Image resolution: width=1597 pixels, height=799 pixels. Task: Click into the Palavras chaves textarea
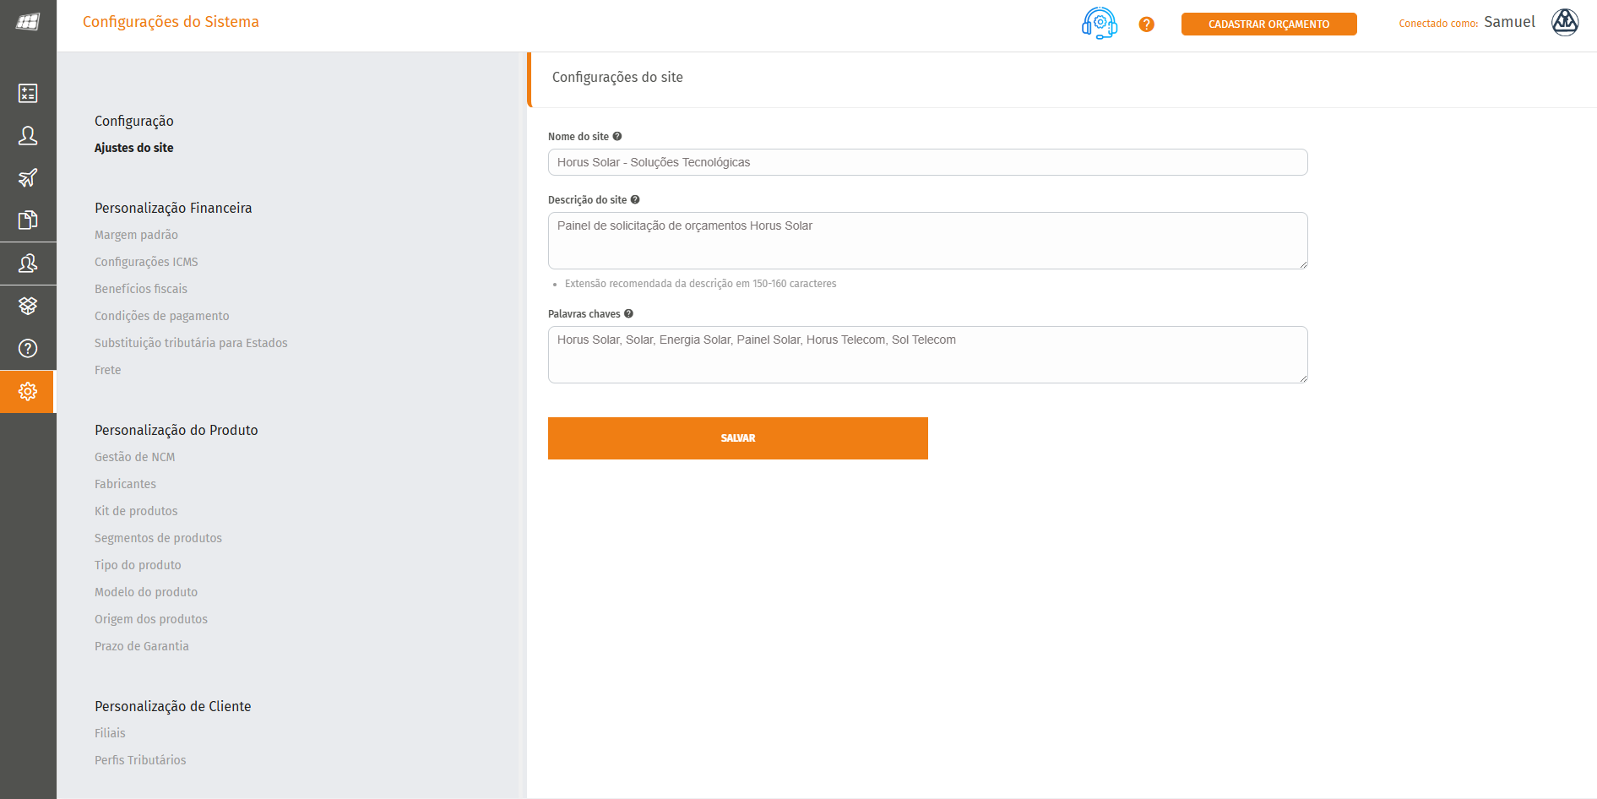point(927,355)
